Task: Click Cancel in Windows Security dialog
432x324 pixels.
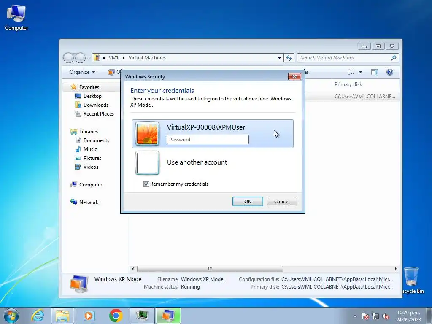Action: click(x=282, y=201)
